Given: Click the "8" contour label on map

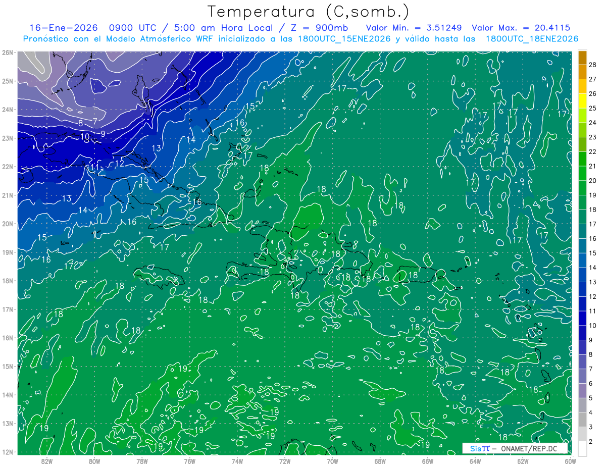Looking at the screenshot, I should (81, 123).
